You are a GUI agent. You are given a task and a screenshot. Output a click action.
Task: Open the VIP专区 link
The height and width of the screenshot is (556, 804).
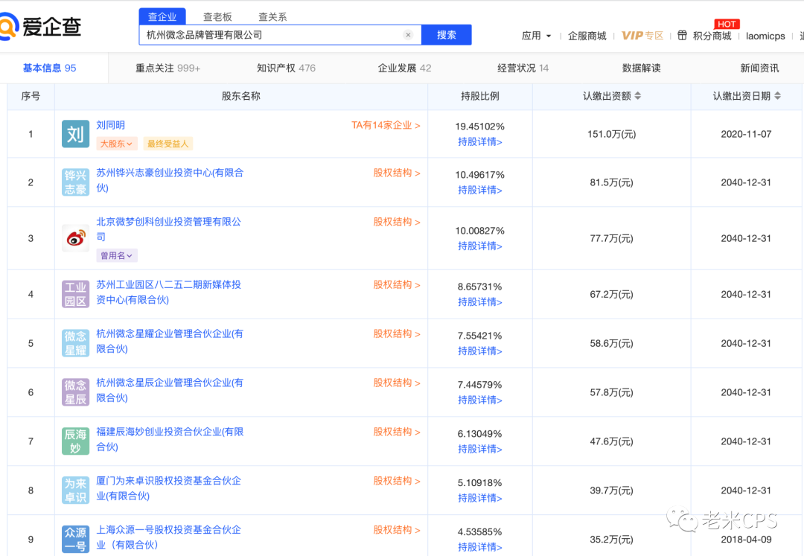coord(642,36)
